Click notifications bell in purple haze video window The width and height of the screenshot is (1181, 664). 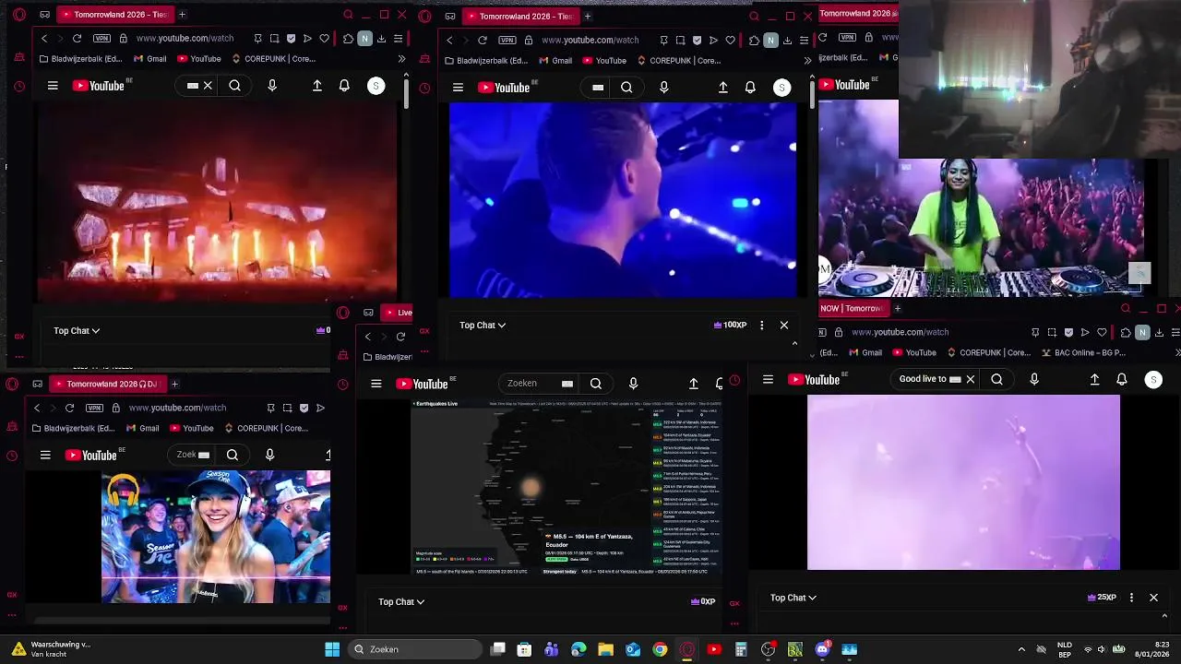[x=1122, y=379]
